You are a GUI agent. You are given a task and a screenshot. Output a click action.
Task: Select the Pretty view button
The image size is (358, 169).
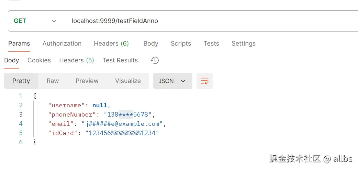point(21,81)
